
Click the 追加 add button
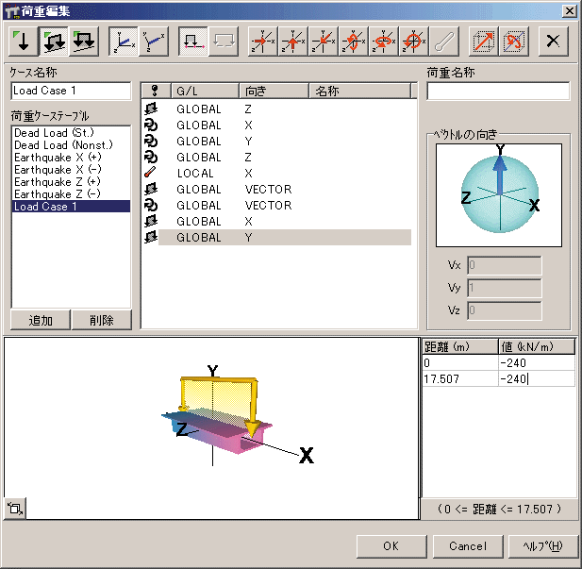click(41, 320)
